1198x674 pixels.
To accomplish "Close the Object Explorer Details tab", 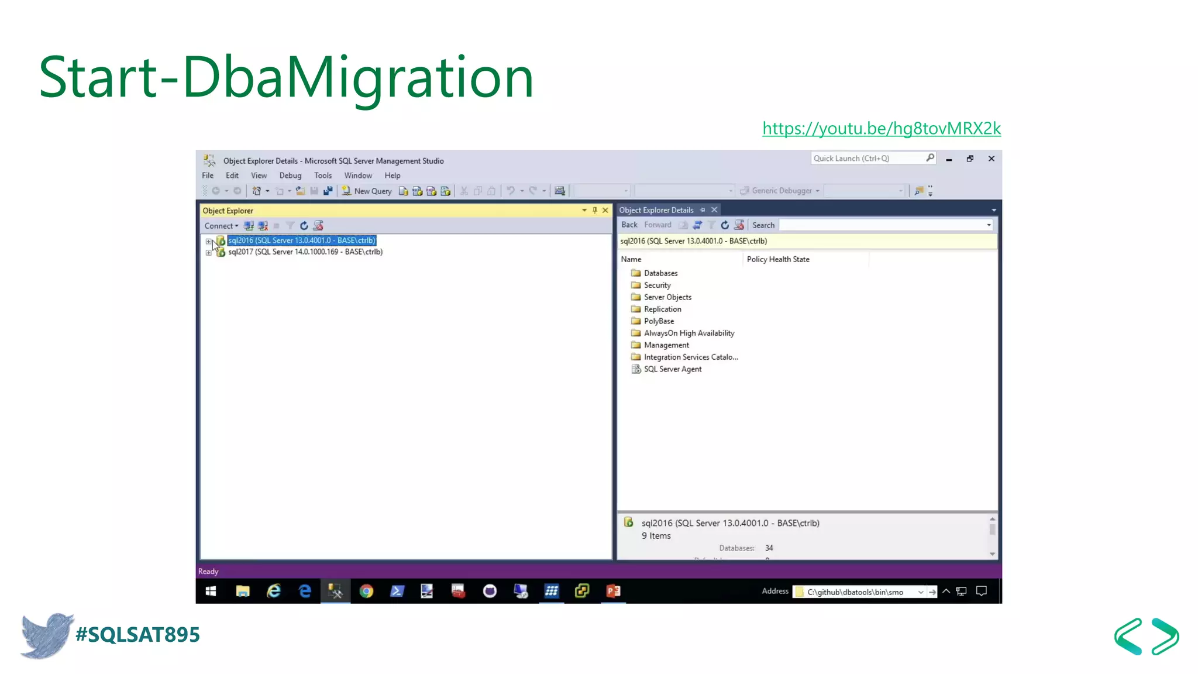I will 714,210.
